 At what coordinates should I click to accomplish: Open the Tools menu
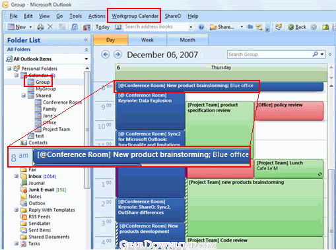(x=75, y=16)
